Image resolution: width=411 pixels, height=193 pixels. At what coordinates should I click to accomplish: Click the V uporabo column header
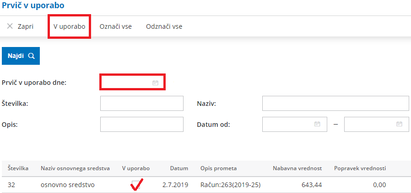(136, 168)
